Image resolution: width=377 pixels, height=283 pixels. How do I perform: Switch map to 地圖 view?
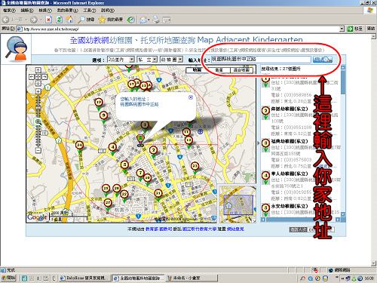pyautogui.click(x=197, y=70)
